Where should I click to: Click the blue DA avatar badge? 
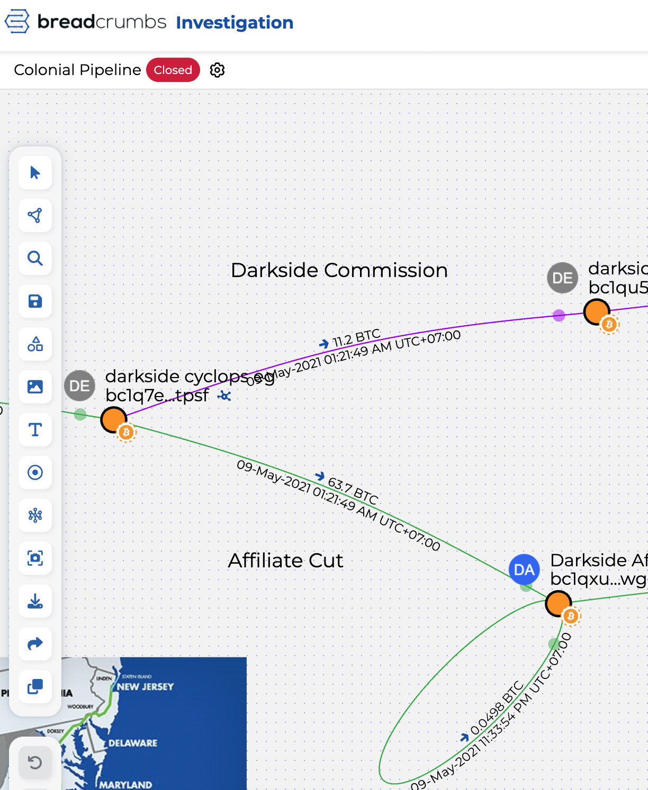[x=524, y=569]
